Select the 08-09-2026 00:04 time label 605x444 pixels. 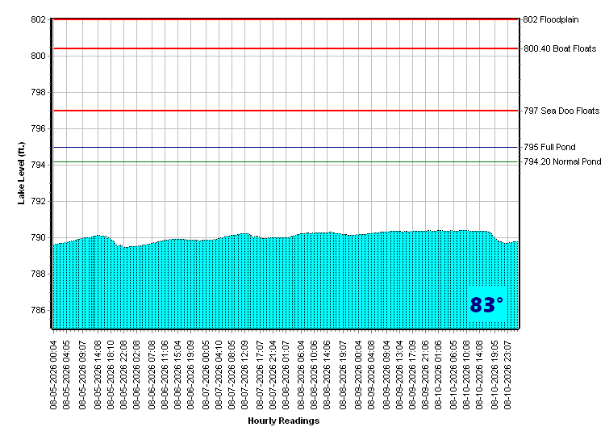coord(358,375)
